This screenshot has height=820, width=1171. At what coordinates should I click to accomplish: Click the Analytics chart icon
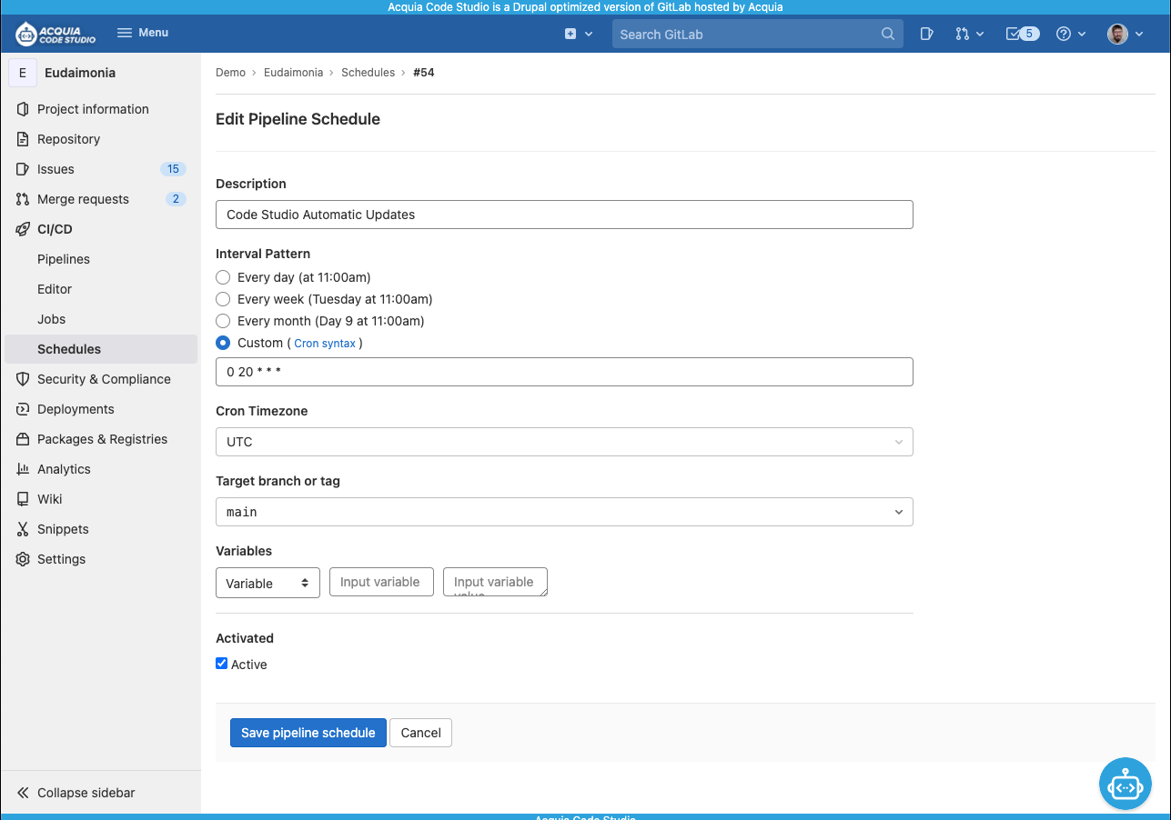tap(23, 469)
